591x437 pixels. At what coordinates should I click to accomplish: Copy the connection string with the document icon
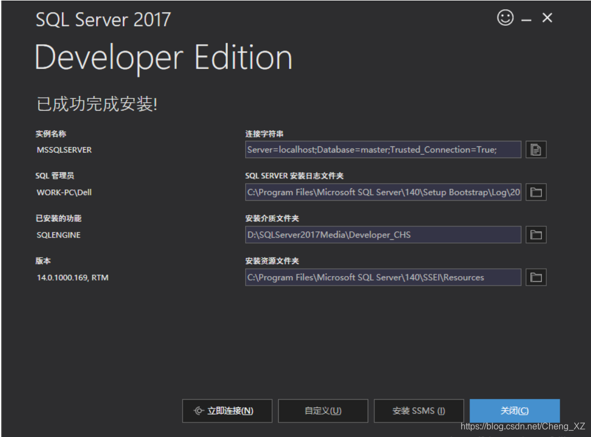pyautogui.click(x=536, y=150)
